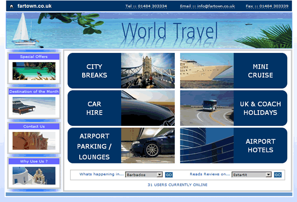
Task: Open the Airport Hotels button
Action: click(260, 146)
